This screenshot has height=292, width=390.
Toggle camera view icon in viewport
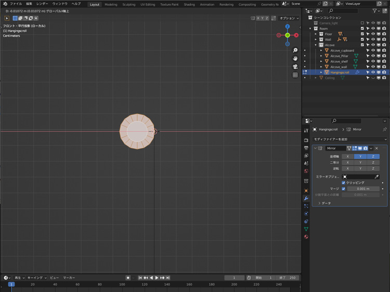point(295,67)
